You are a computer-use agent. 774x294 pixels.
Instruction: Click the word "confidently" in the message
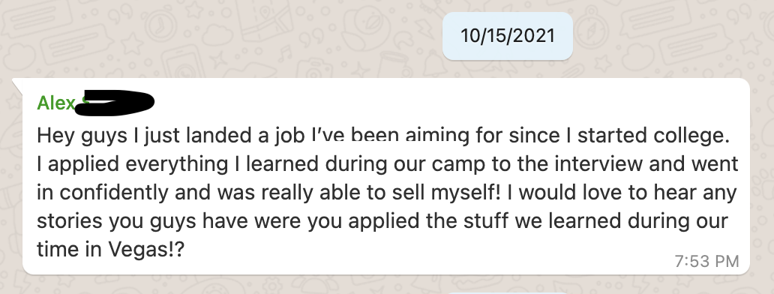click(x=115, y=193)
